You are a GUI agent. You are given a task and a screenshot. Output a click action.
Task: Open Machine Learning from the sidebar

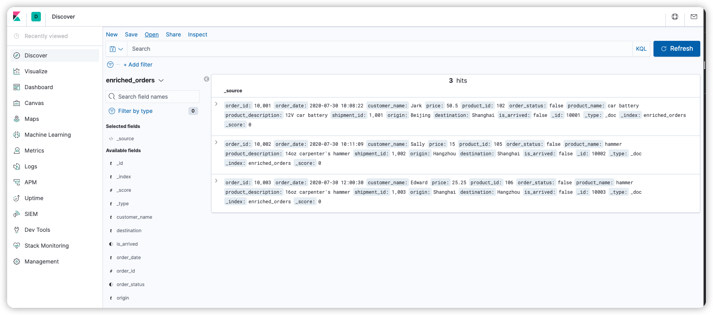click(48, 135)
